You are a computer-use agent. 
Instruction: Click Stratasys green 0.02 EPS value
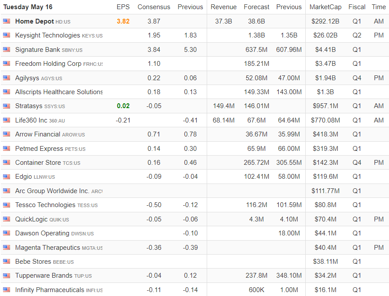click(123, 106)
